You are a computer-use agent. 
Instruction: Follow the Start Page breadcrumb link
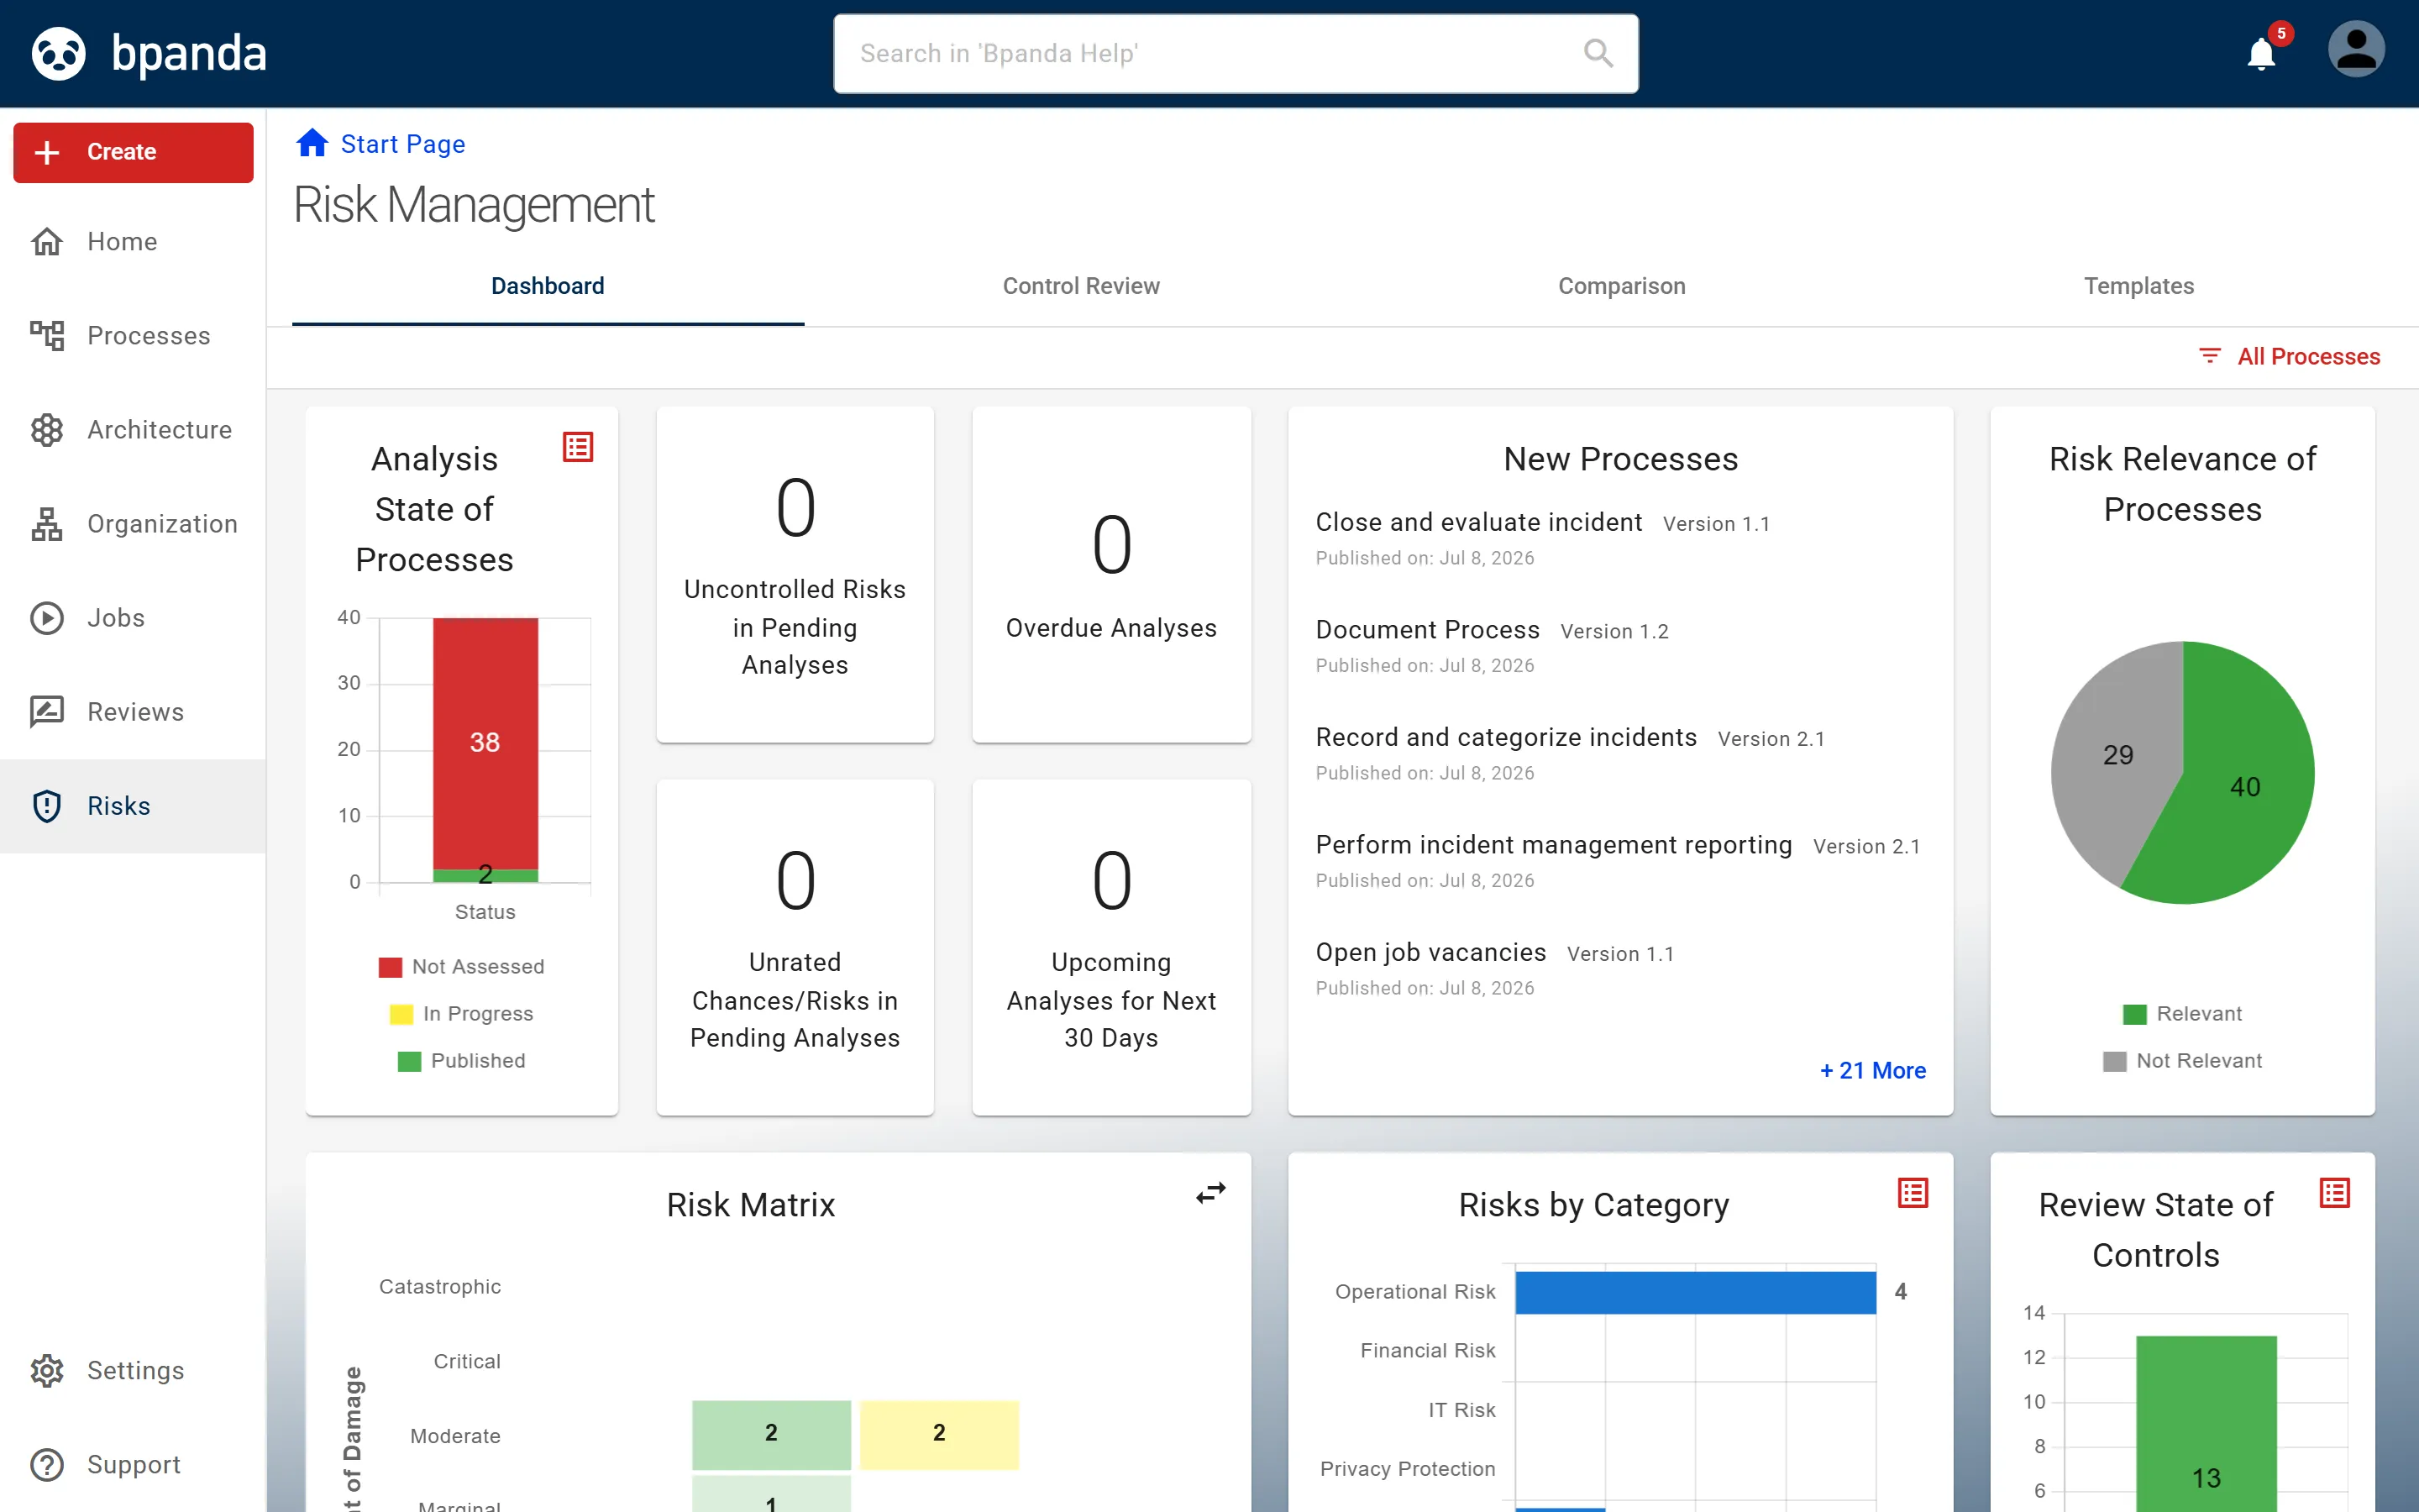click(403, 144)
